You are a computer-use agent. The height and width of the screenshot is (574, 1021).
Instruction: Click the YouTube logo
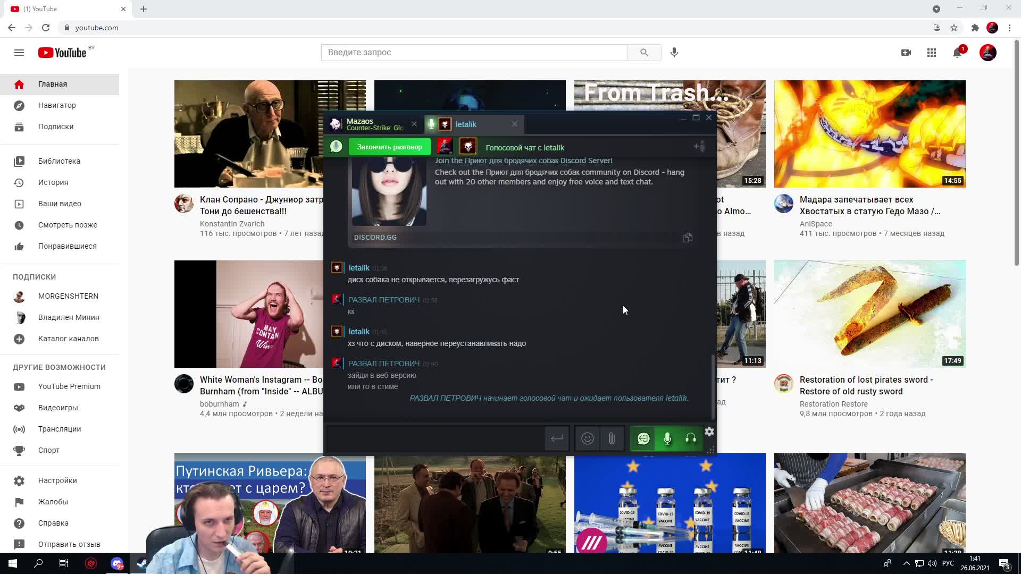pyautogui.click(x=62, y=53)
